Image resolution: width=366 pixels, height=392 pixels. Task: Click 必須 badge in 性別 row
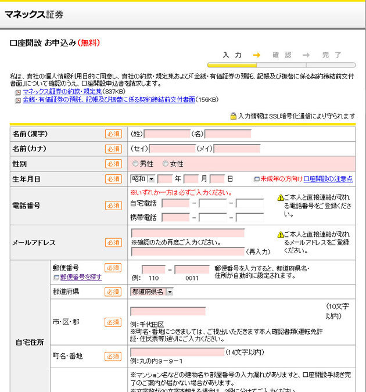coord(113,164)
